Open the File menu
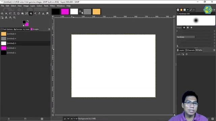This screenshot has height=121, width=216. pos(2,6)
